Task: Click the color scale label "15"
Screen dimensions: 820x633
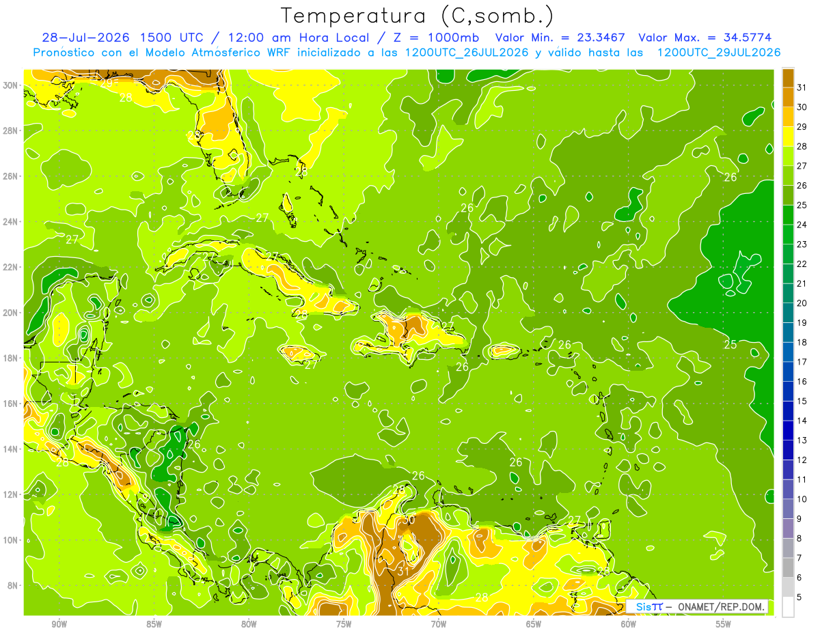Action: click(x=802, y=402)
